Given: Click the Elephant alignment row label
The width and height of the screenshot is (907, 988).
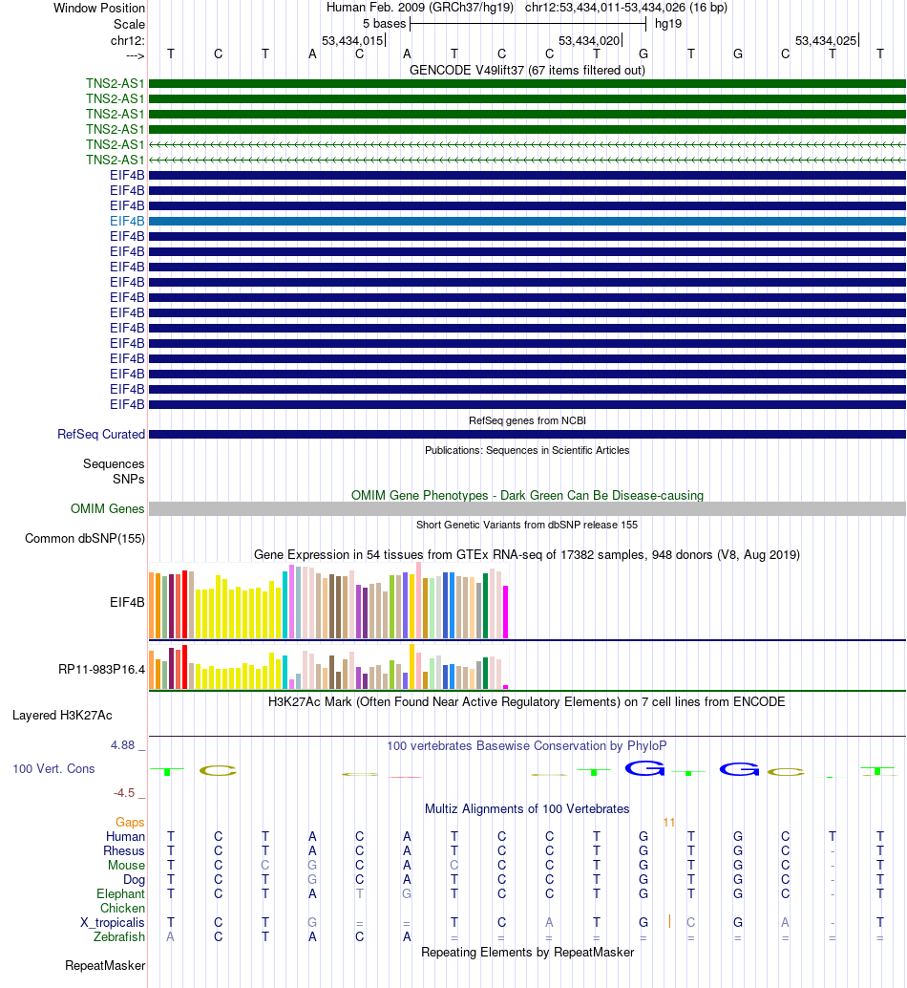Looking at the screenshot, I should pos(120,894).
